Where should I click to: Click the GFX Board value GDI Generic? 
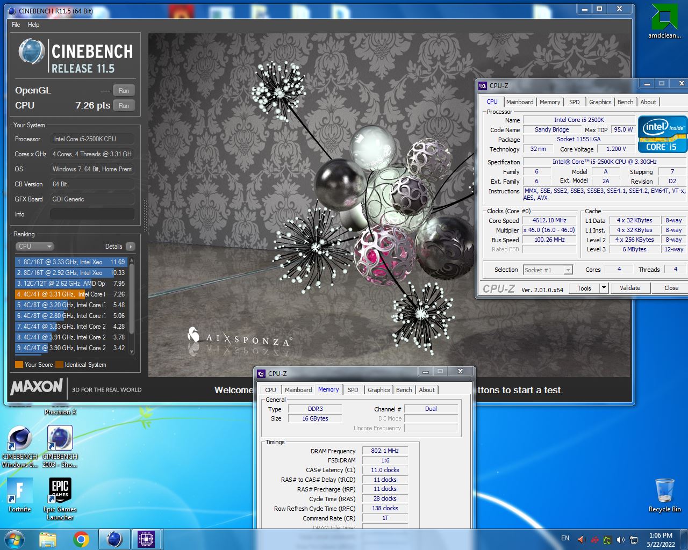92,199
